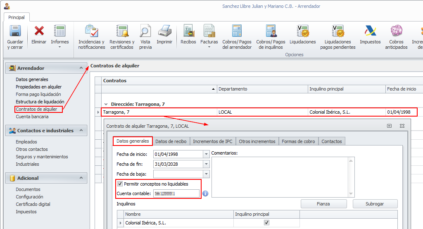Select the Tarragona, 7 LOCAL contract row
The height and width of the screenshot is (229, 423).
259,112
